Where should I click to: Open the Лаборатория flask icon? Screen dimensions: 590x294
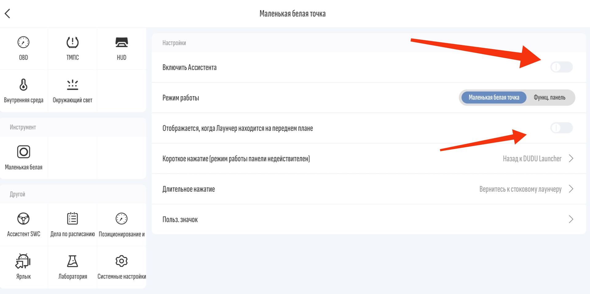73,261
